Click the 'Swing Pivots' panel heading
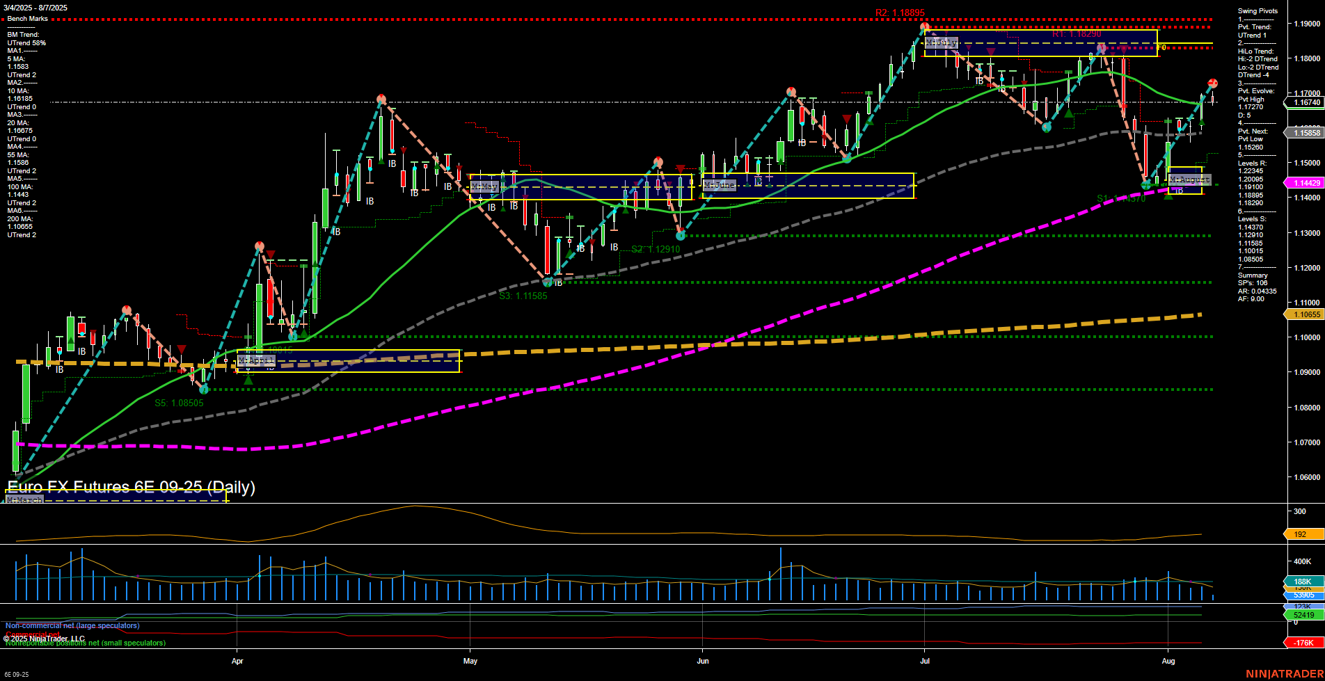 1257,11
